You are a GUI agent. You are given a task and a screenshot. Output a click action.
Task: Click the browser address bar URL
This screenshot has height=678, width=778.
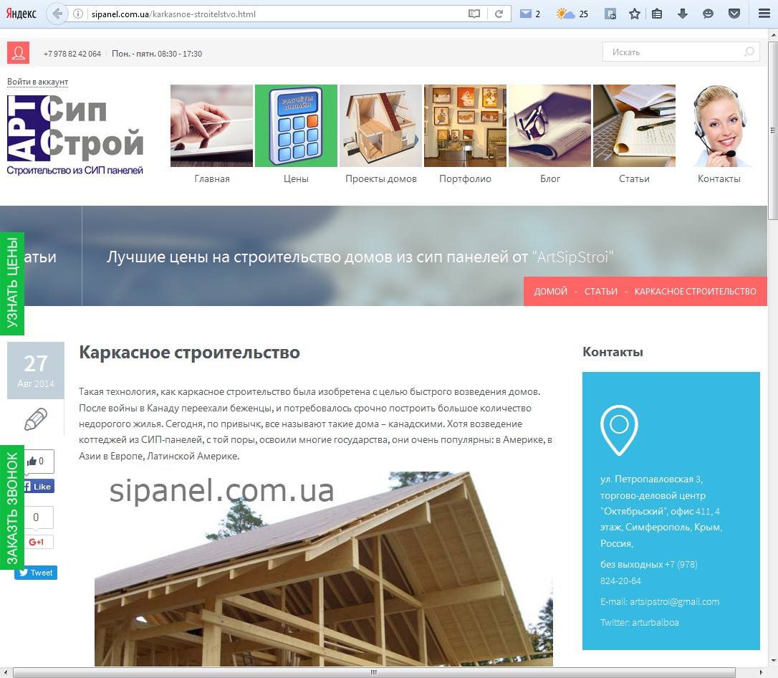(173, 14)
